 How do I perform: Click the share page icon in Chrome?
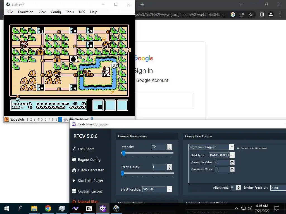242,14
